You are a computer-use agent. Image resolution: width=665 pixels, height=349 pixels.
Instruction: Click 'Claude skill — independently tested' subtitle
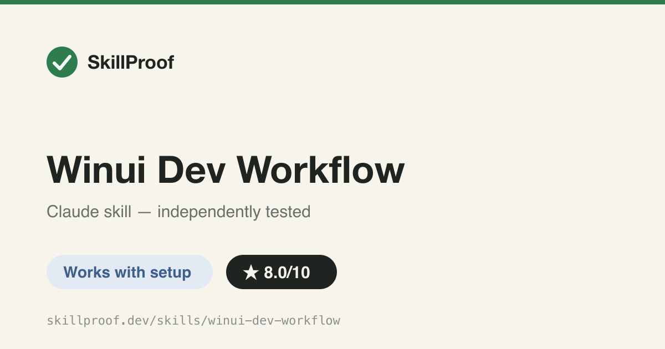(178, 212)
